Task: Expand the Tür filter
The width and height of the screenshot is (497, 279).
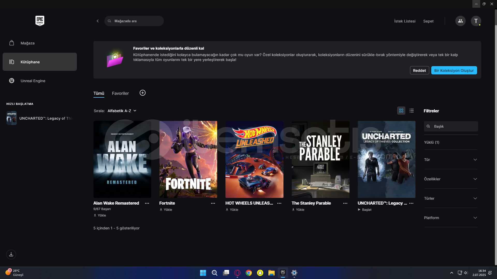Action: (x=451, y=159)
